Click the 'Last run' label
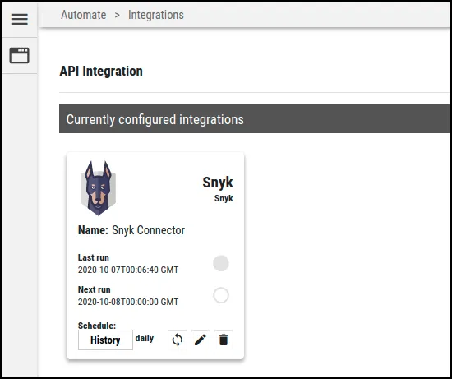452x379 pixels. [94, 257]
